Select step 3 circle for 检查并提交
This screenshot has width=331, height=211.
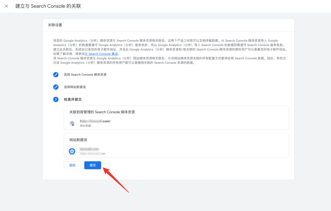coord(56,99)
